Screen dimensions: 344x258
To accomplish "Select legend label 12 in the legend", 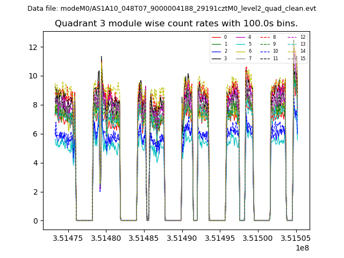I will 303,37.
